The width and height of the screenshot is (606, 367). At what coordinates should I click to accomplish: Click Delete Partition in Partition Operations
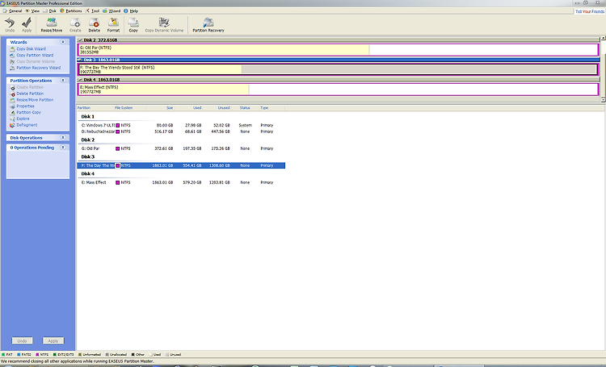[x=30, y=94]
